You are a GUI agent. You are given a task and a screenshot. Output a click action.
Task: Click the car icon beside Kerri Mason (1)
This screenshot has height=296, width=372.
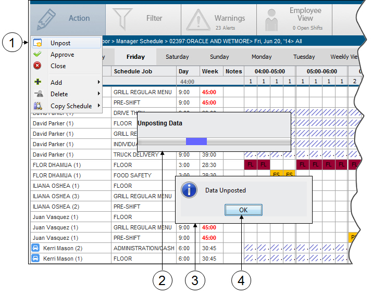(35, 258)
